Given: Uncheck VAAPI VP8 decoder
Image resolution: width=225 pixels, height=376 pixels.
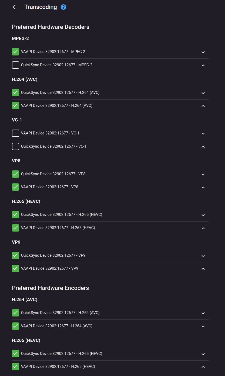Looking at the screenshot, I should click(15, 187).
